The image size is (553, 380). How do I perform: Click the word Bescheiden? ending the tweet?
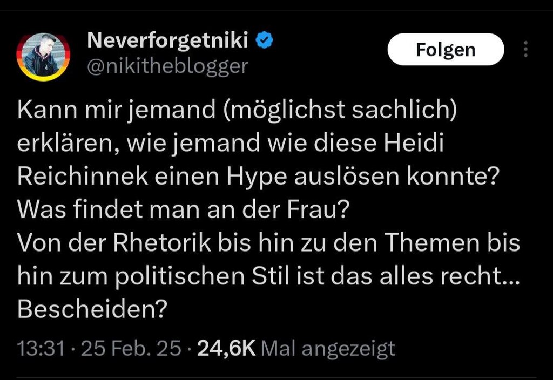92,309
